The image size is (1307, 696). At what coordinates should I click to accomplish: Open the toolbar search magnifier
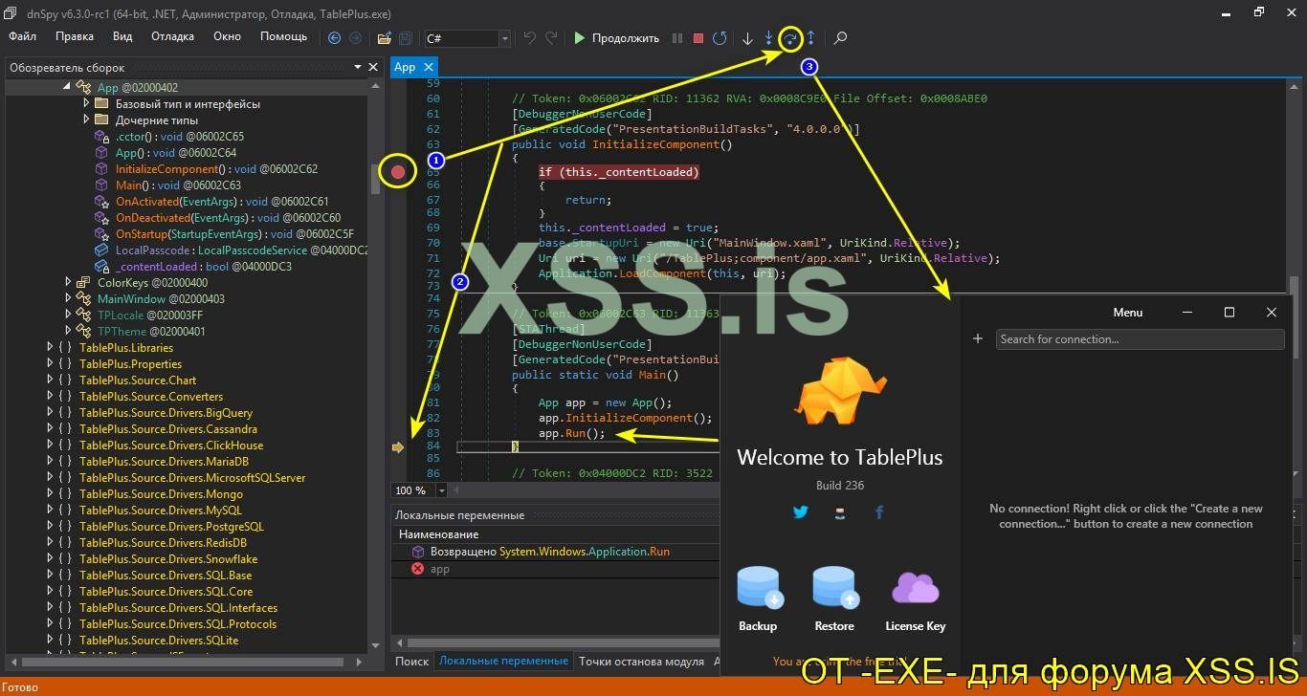840,38
